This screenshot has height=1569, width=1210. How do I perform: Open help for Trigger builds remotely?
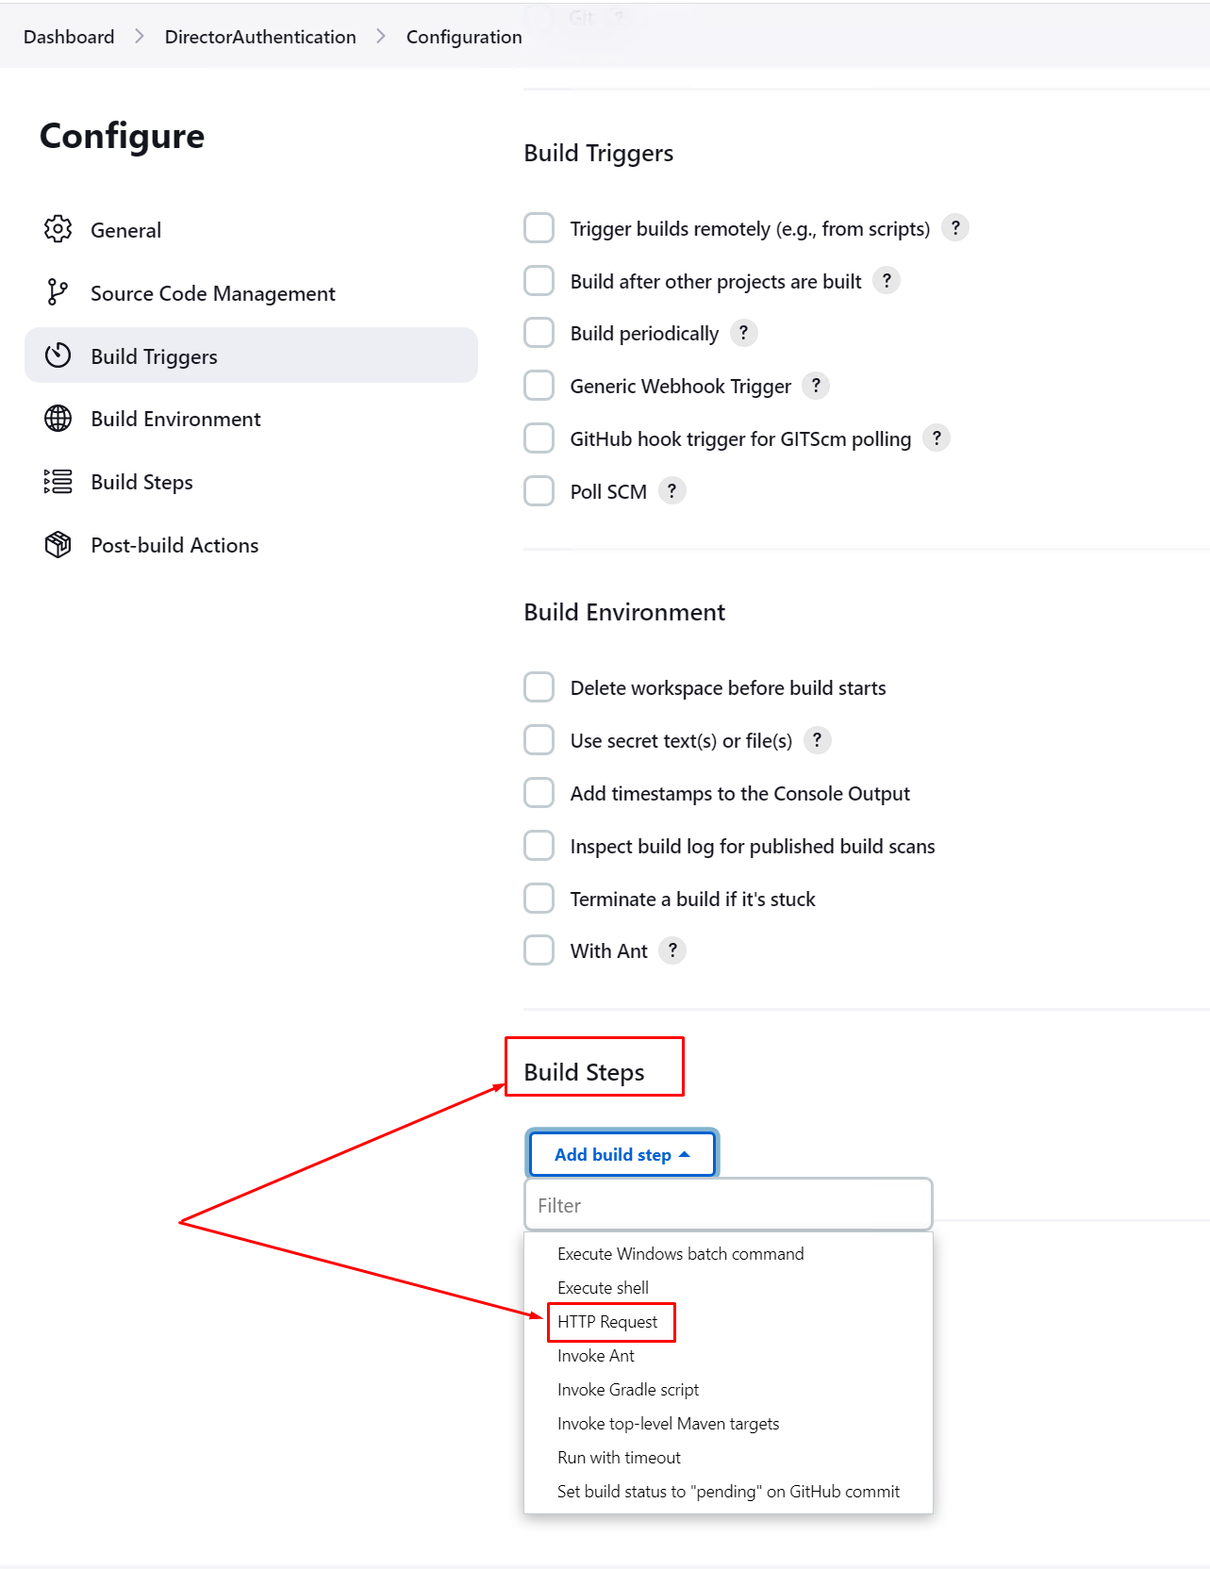[954, 227]
